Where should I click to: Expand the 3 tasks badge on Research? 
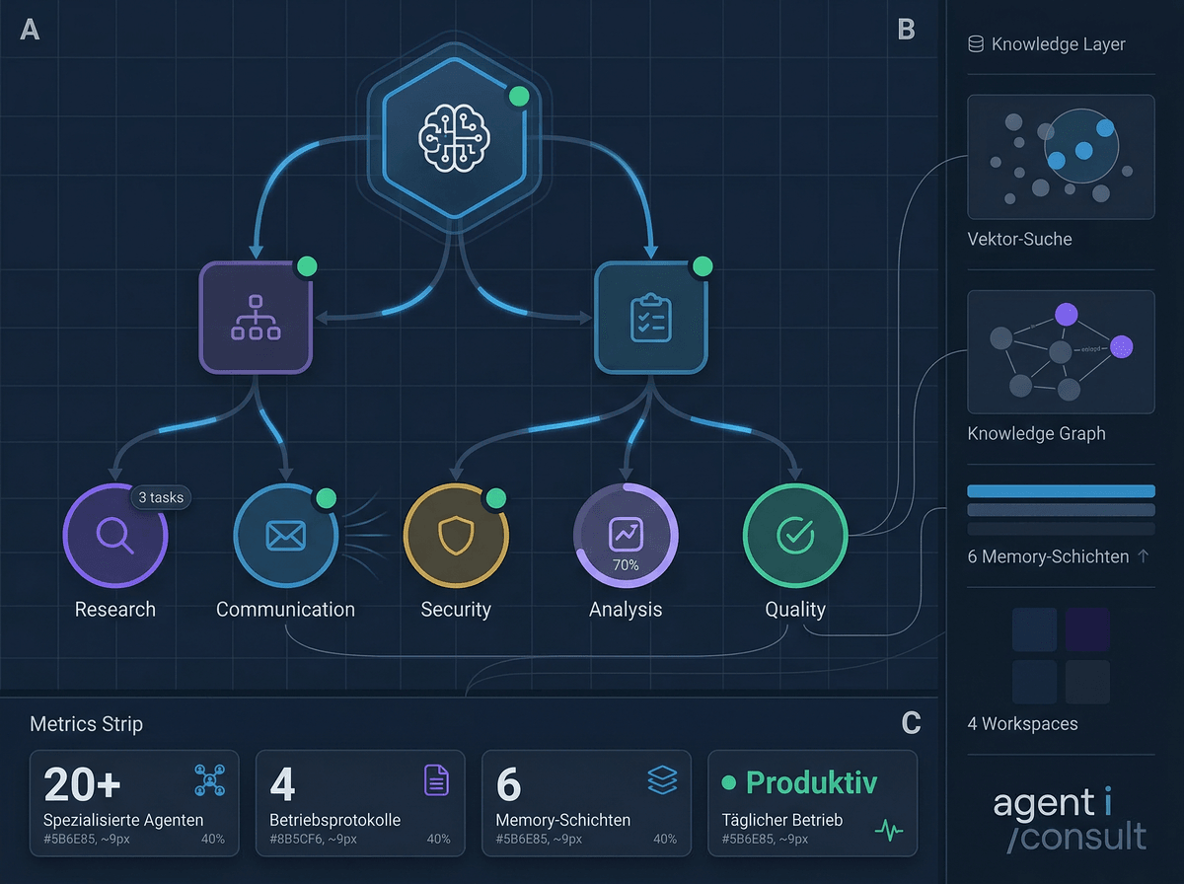click(161, 497)
